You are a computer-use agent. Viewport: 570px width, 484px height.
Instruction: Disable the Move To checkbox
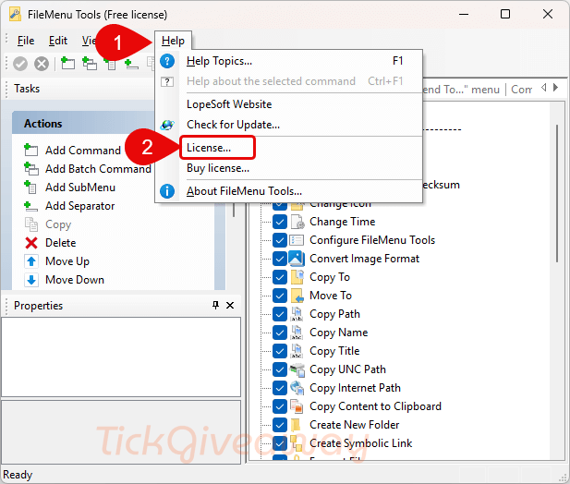pos(280,296)
